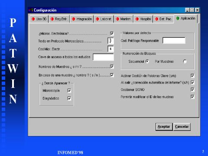
Task: Click the green Aplicación tab icon
Action: coord(178,18)
